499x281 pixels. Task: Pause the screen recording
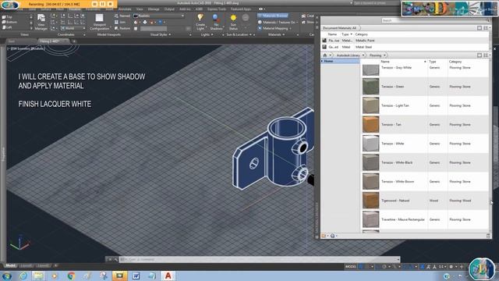pos(102,4)
